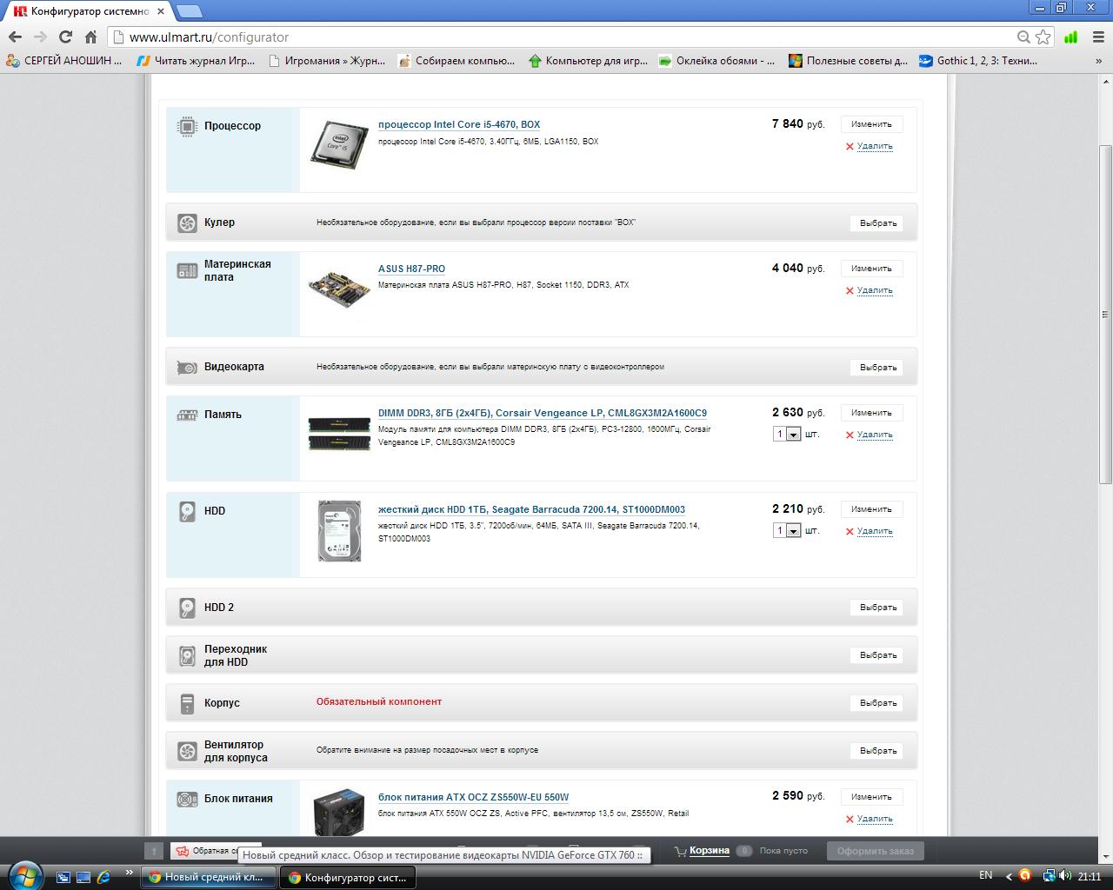Image resolution: width=1113 pixels, height=890 pixels.
Task: Click the Кулер fan icon
Action: 187,223
